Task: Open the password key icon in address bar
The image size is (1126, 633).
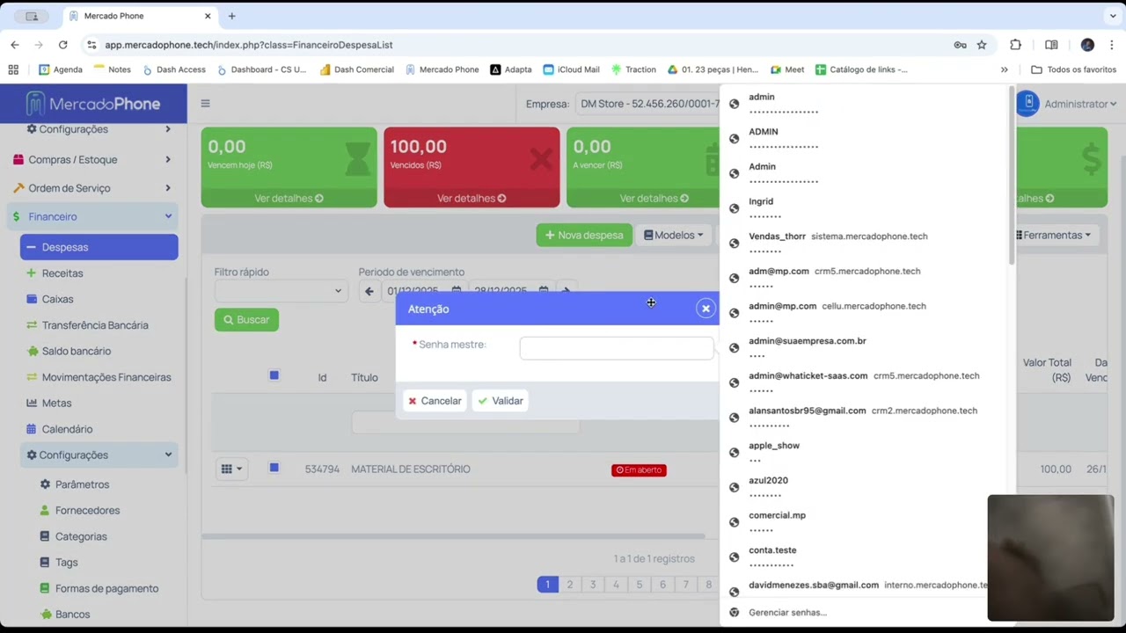Action: 960,45
